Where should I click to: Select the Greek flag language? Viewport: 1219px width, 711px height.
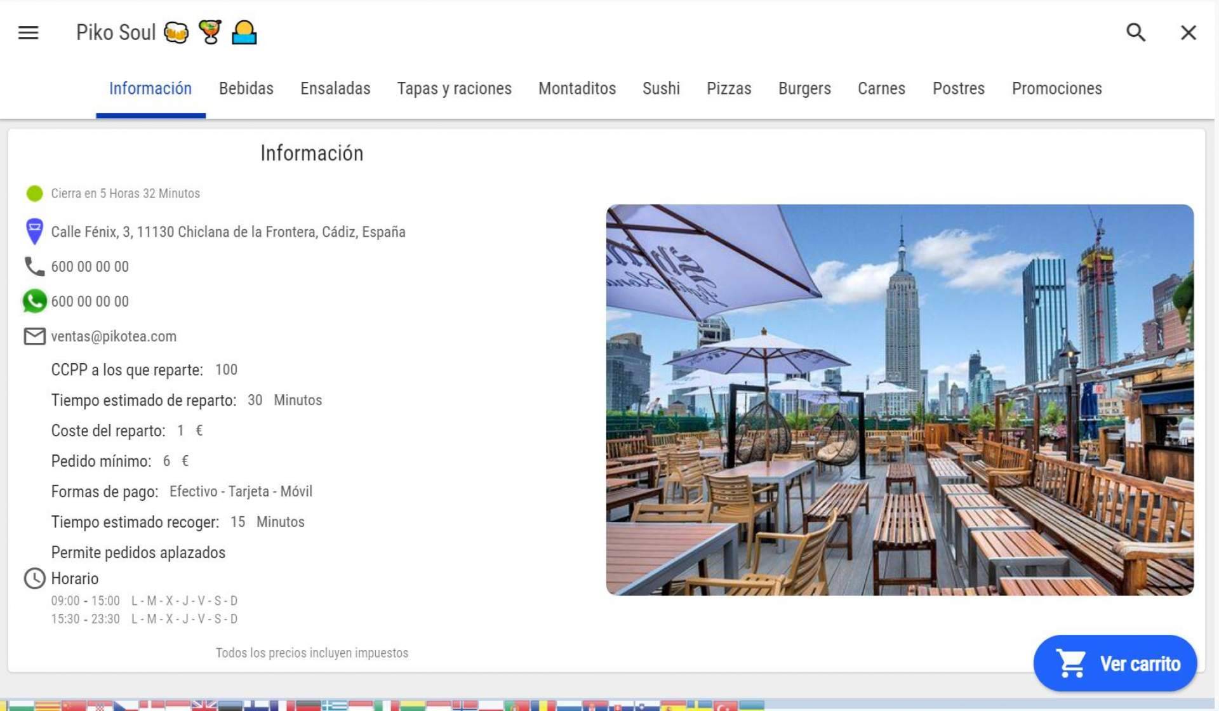(335, 706)
